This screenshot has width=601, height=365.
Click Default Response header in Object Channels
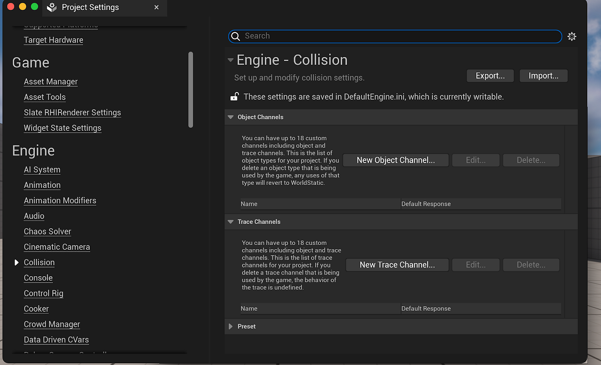[x=481, y=204]
